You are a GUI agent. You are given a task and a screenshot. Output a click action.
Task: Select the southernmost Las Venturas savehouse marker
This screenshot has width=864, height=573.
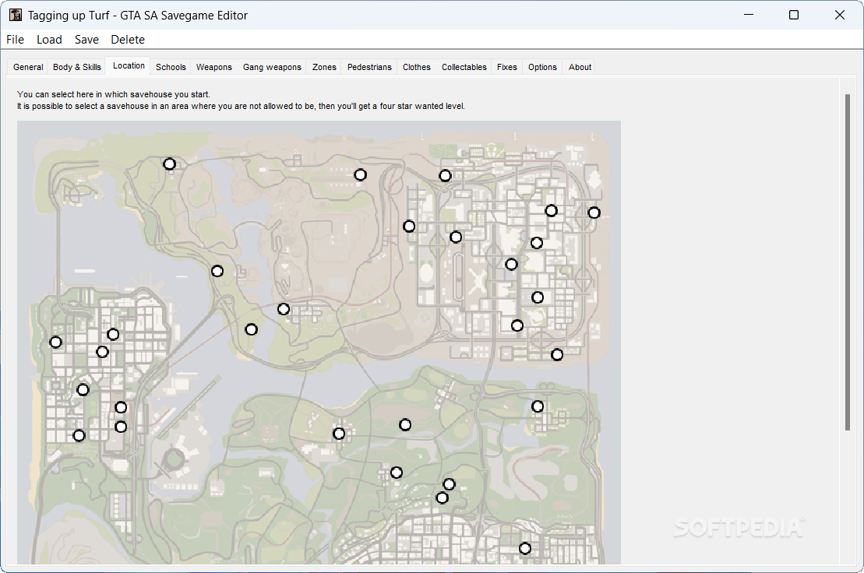click(557, 354)
